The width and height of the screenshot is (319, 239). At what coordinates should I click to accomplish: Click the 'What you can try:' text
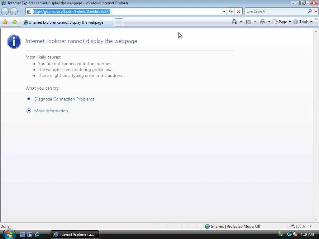42,88
